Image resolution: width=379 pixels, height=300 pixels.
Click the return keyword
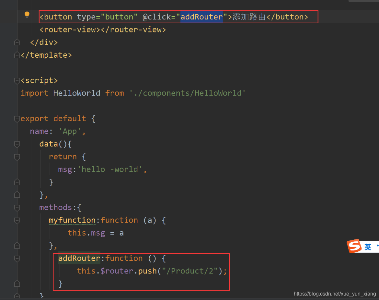[63, 157]
